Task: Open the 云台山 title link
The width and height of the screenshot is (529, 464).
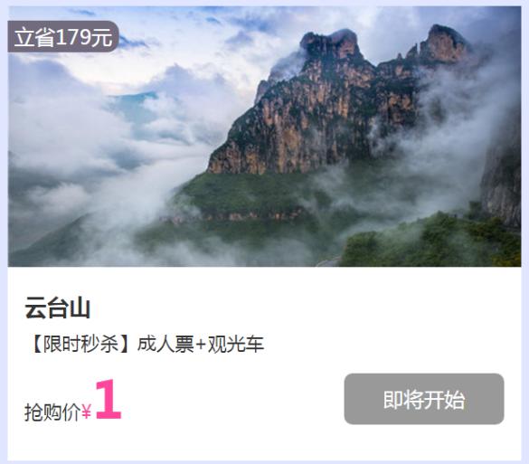Action: pyautogui.click(x=57, y=308)
